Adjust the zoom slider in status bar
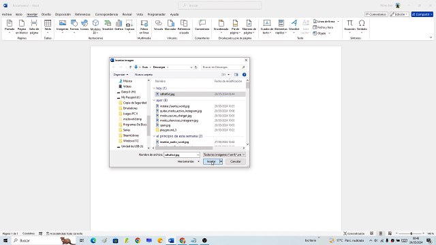 (411, 233)
